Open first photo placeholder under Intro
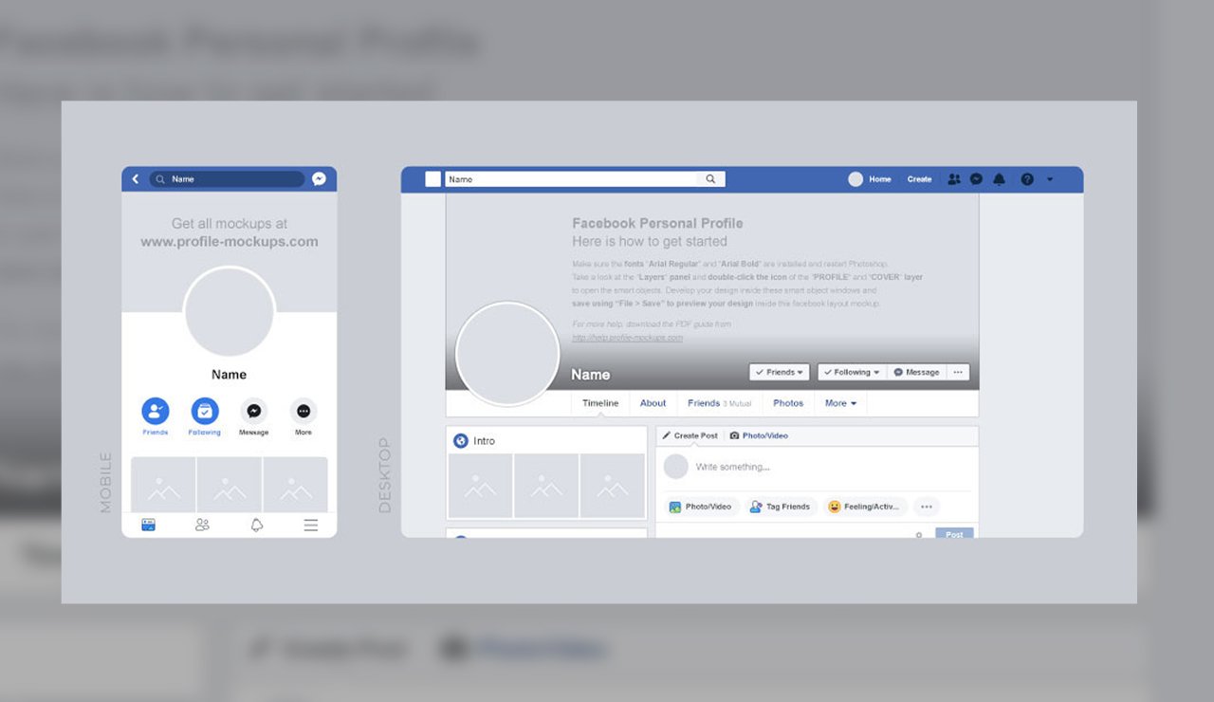 480,486
